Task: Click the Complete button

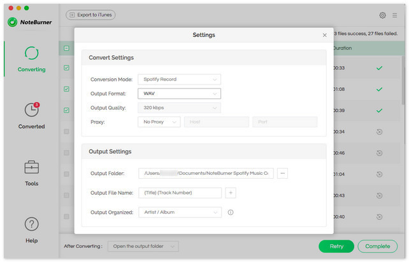Action: tap(377, 246)
